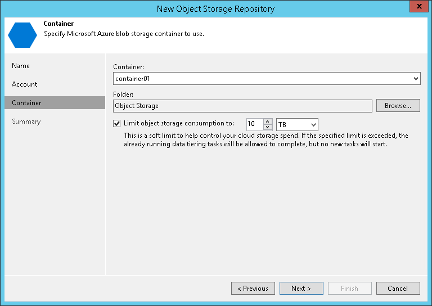The height and width of the screenshot is (306, 432).
Task: Uncheck Limit object storage consumption checkbox
Action: tap(117, 124)
